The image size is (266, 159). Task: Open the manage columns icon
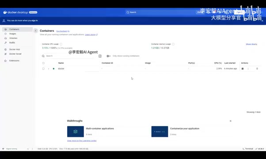100,56
